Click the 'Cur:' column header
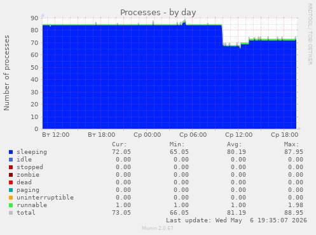316x235 pixels. (x=120, y=144)
